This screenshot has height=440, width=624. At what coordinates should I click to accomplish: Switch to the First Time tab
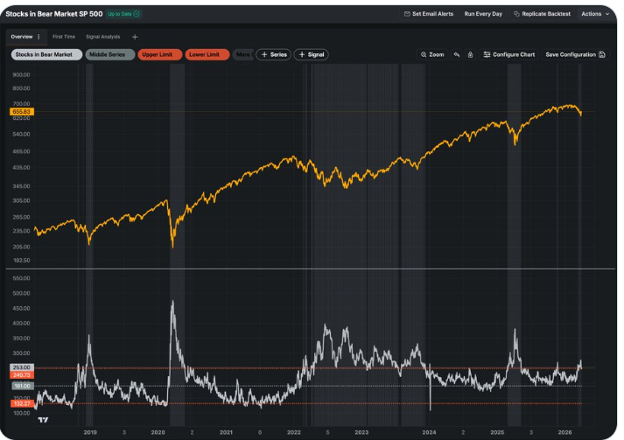coord(64,37)
